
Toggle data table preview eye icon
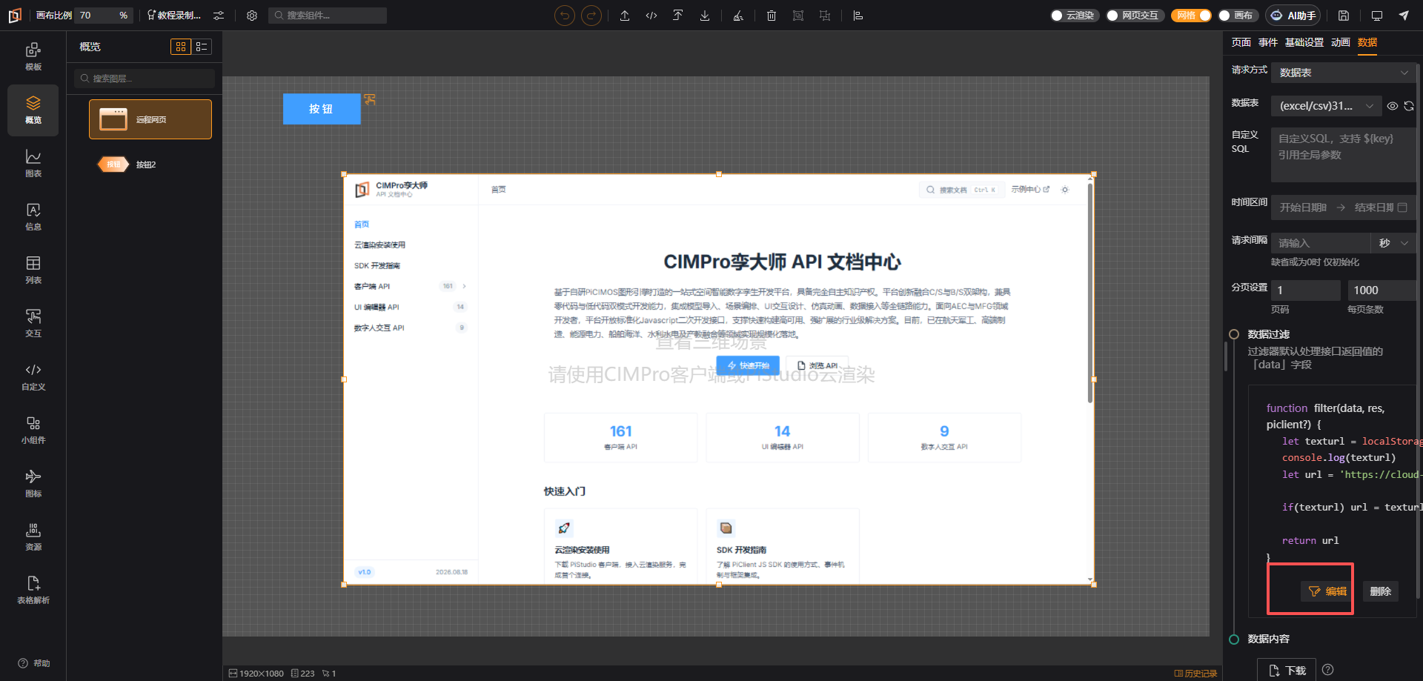point(1393,106)
